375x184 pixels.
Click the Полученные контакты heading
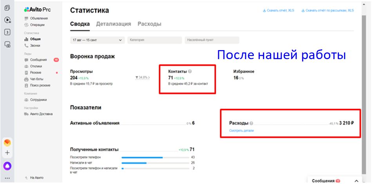[x=94, y=150]
